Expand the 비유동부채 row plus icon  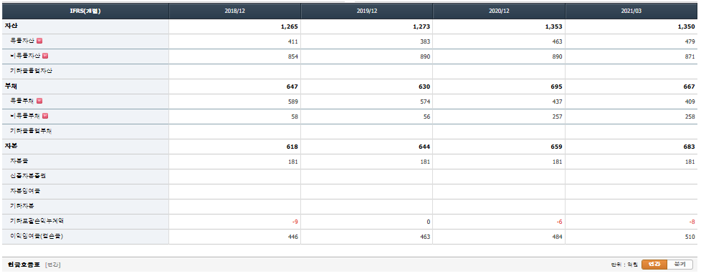click(x=45, y=116)
